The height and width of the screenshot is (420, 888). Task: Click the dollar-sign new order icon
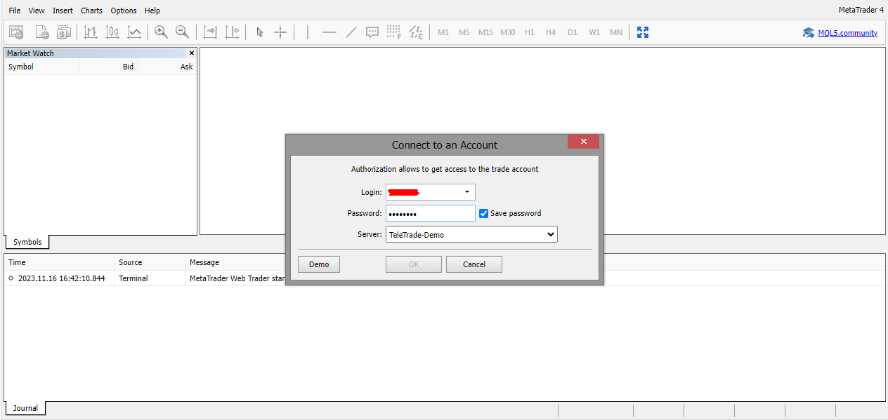tap(64, 32)
